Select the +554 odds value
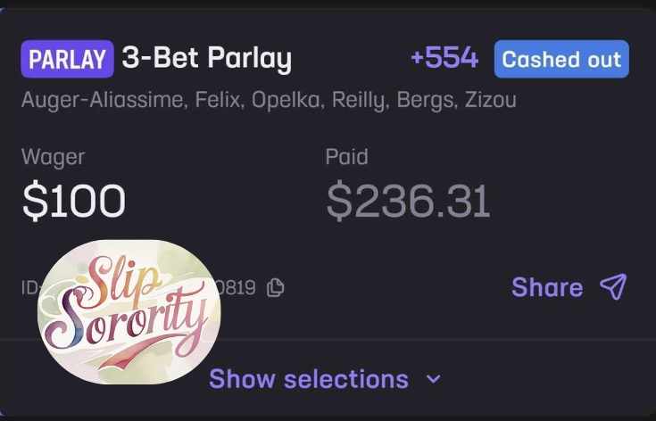The width and height of the screenshot is (656, 421). tap(444, 60)
